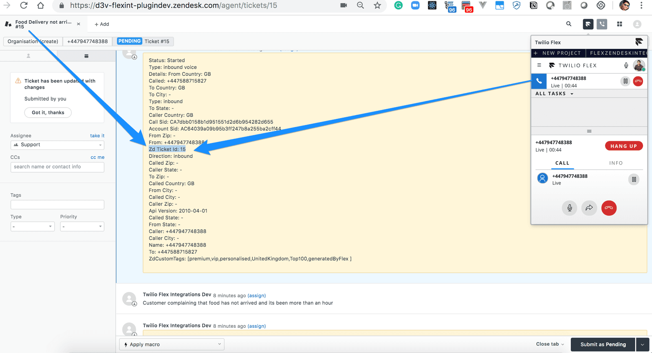The width and height of the screenshot is (652, 353).
Task: Focus the CCs search input field
Action: (57, 167)
